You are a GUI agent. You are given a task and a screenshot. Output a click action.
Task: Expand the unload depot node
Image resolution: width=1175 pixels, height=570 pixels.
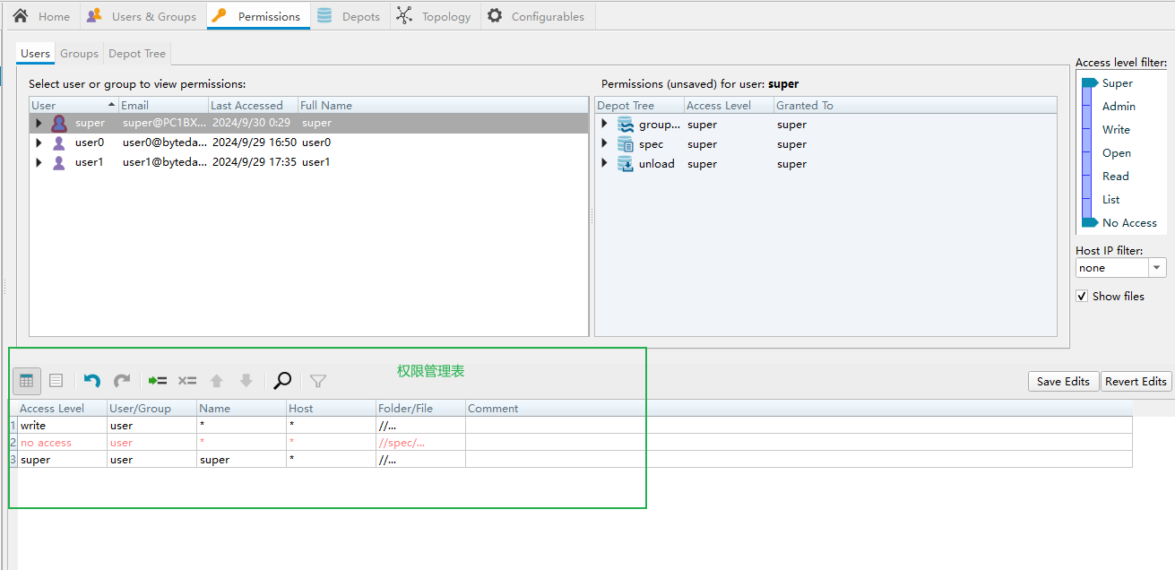pyautogui.click(x=605, y=163)
